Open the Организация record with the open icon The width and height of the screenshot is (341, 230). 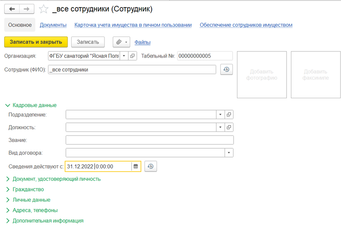coord(132,56)
